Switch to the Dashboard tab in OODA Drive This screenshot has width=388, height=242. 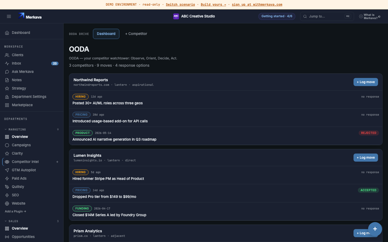(106, 34)
